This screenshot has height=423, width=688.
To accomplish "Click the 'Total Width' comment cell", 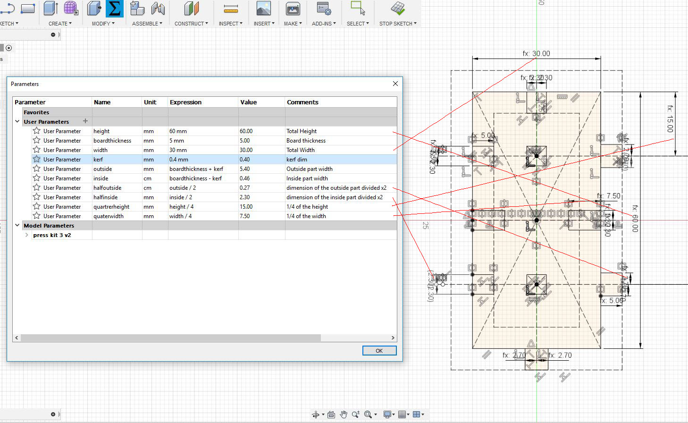I will tap(341, 150).
